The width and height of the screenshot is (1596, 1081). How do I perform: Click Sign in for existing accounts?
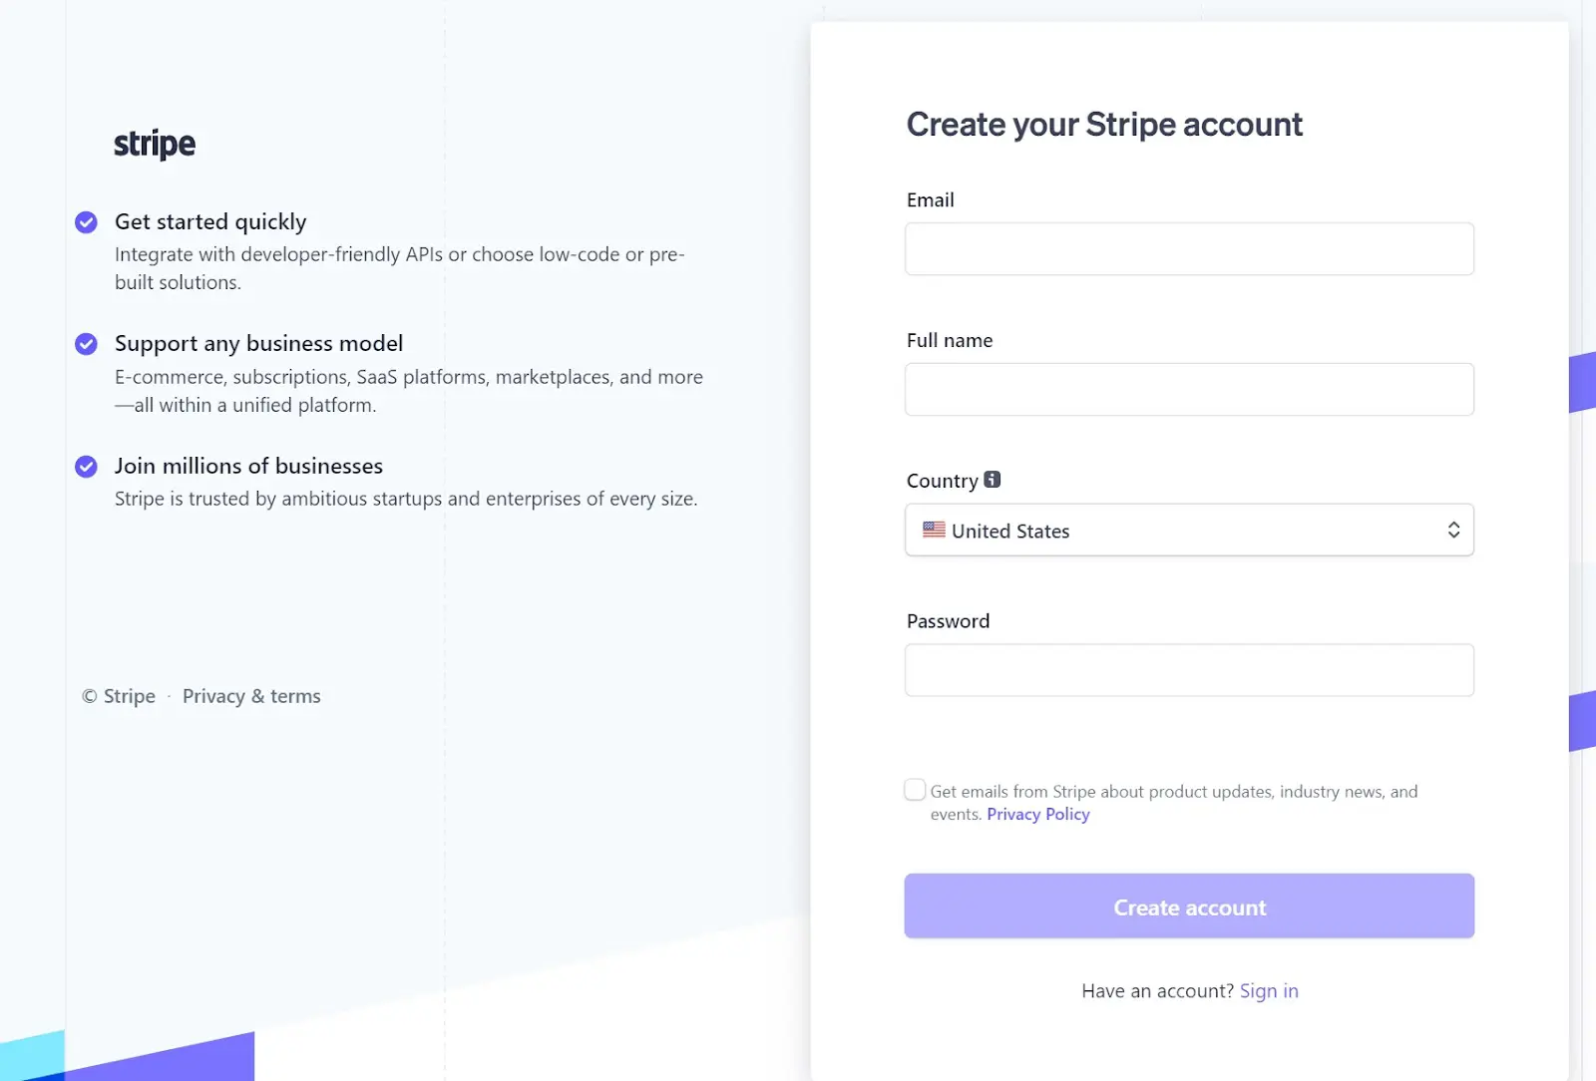1269,990
